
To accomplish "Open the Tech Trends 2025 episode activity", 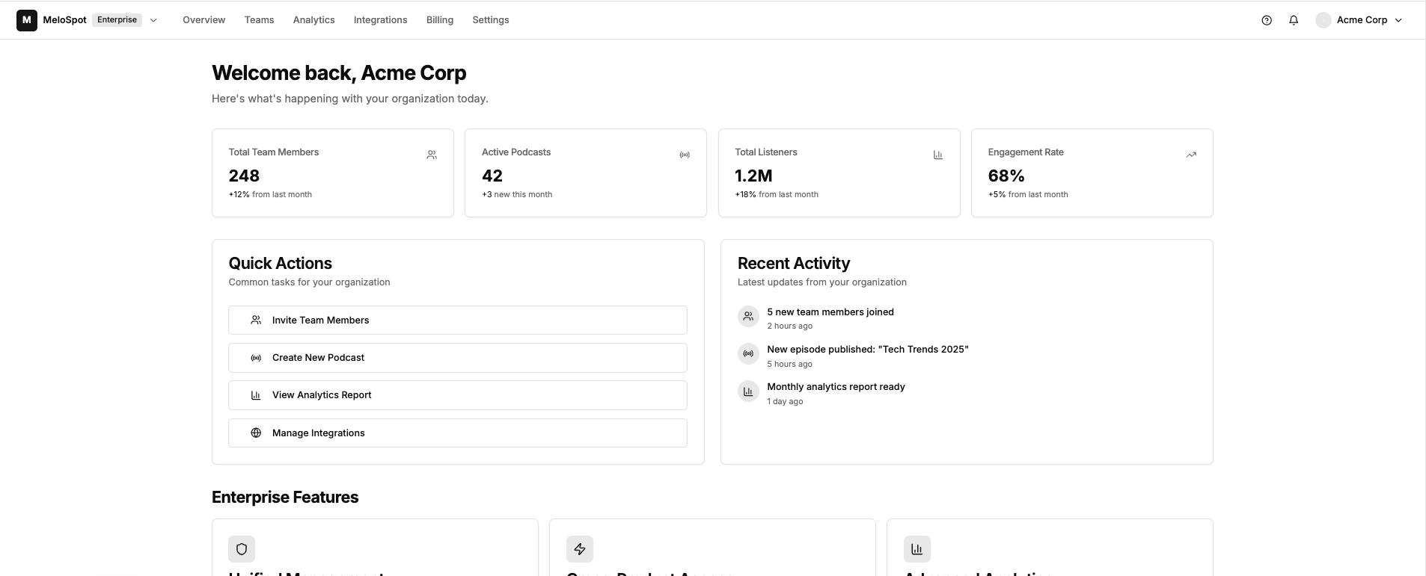I will [867, 350].
